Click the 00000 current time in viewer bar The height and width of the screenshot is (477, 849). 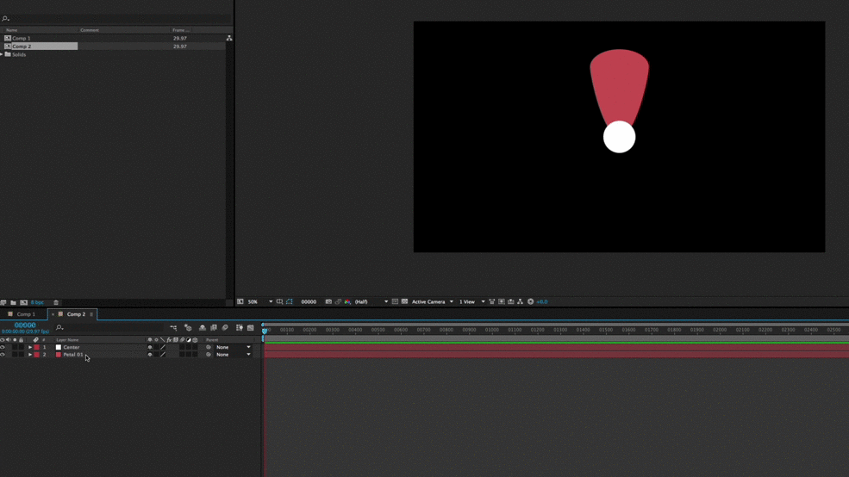pyautogui.click(x=309, y=301)
